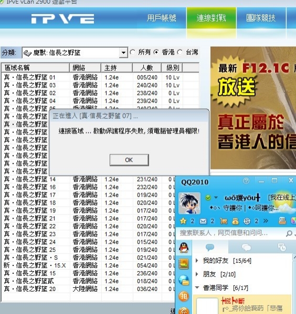
Task: Select room 真‧信長之野望 24
Action: click(88, 242)
